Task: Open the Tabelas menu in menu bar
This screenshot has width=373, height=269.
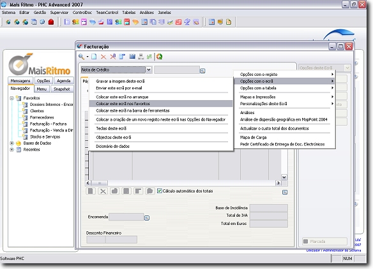Action: [128, 13]
